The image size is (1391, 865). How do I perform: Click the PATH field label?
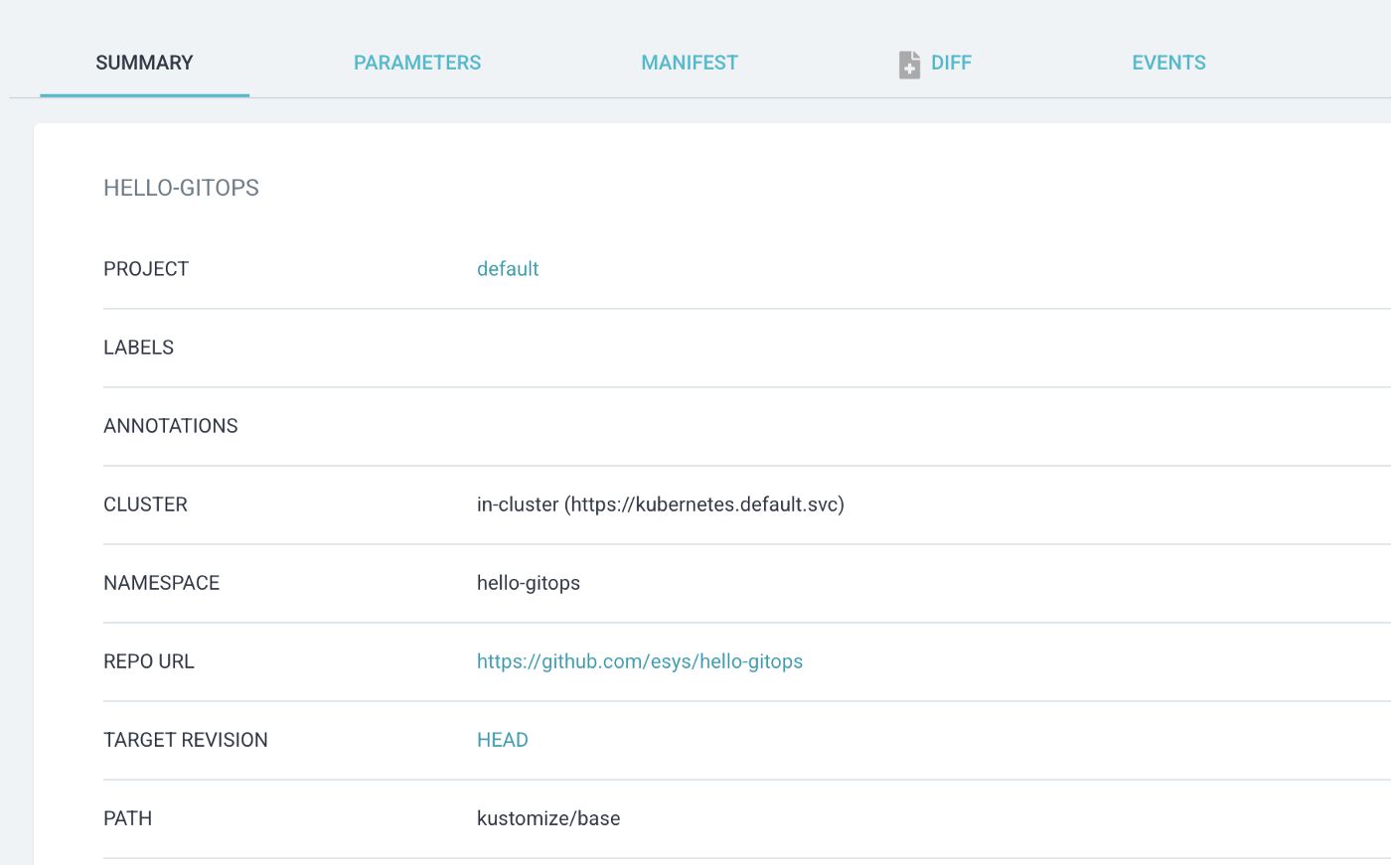[x=128, y=818]
